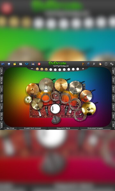Toggle the fullscreen frame icon
115x191 pixels.
tap(106, 64)
